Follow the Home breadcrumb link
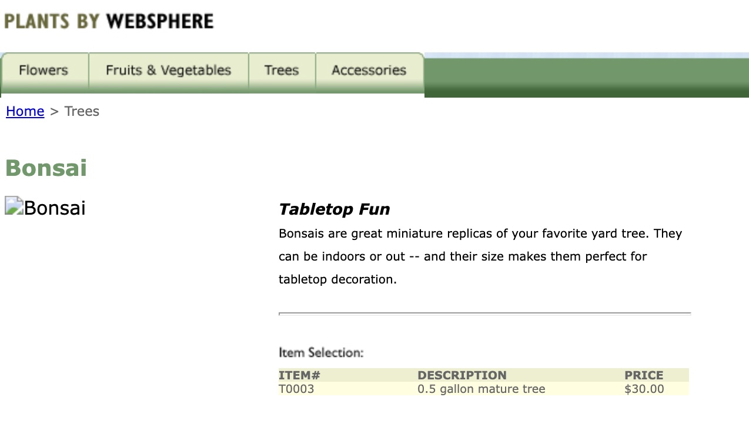Screen dimensions: 749x427 (x=25, y=111)
